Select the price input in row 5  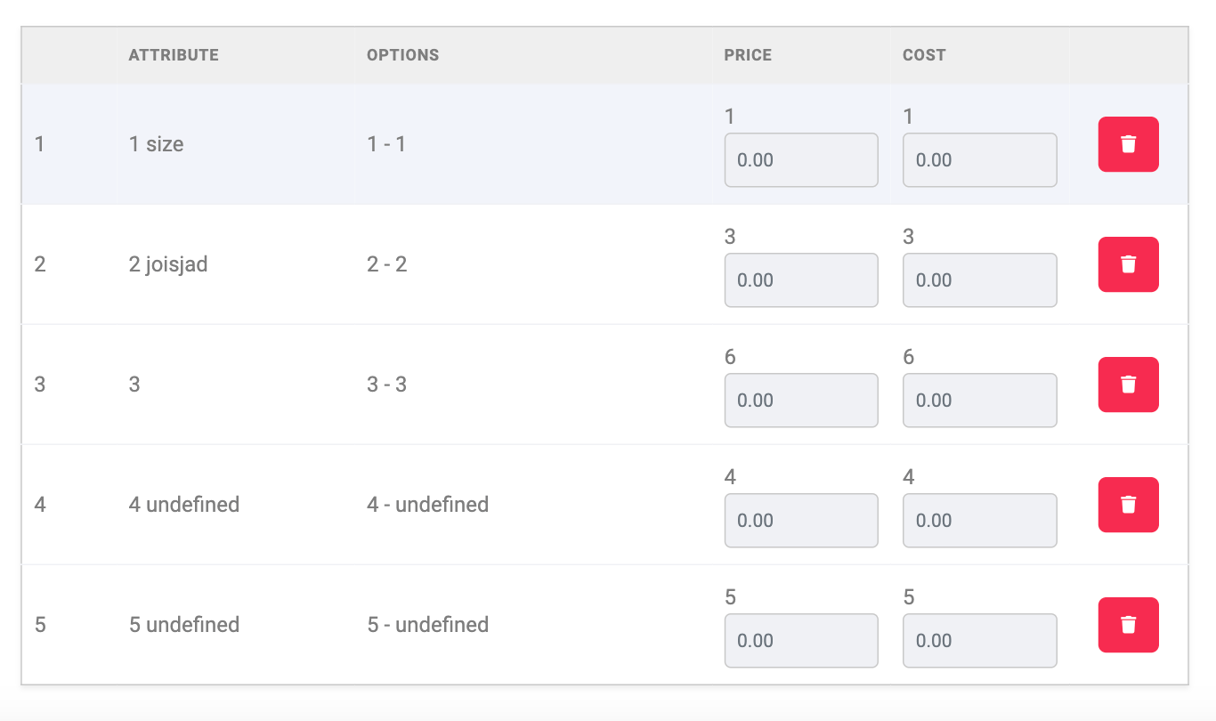800,641
